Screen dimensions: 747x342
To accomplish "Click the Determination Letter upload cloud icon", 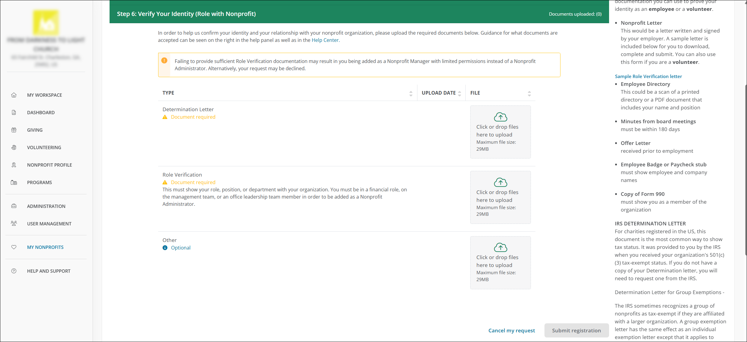I will 500,117.
